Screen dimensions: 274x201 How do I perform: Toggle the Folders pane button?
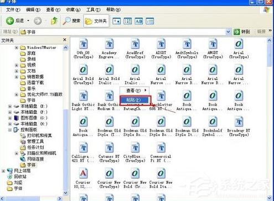pos(96,21)
